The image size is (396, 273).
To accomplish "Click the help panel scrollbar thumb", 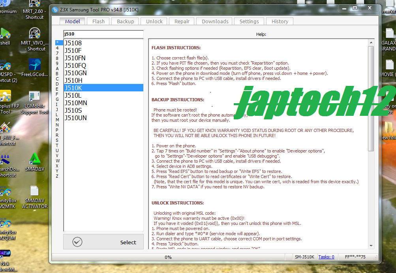I will pyautogui.click(x=371, y=98).
